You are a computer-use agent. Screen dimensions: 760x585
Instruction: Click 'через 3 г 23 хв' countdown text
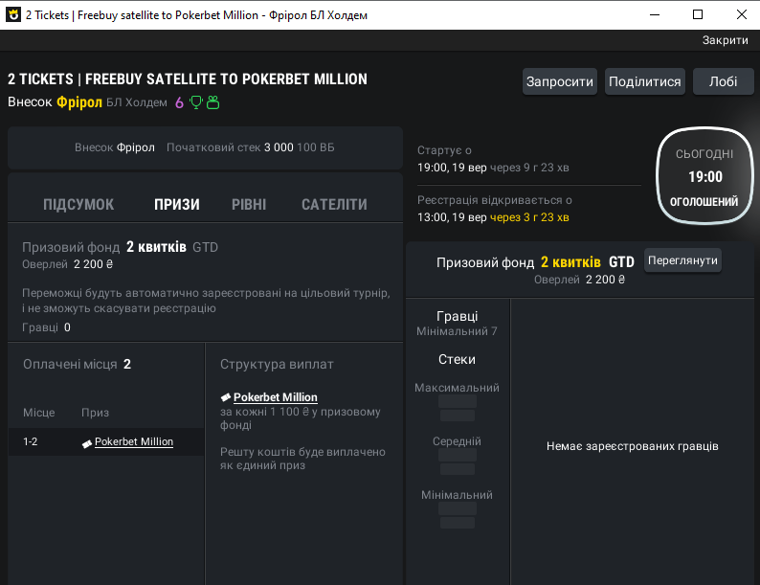[529, 217]
